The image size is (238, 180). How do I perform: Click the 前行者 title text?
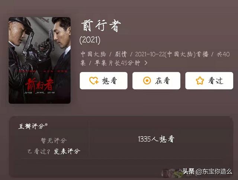(x=101, y=26)
